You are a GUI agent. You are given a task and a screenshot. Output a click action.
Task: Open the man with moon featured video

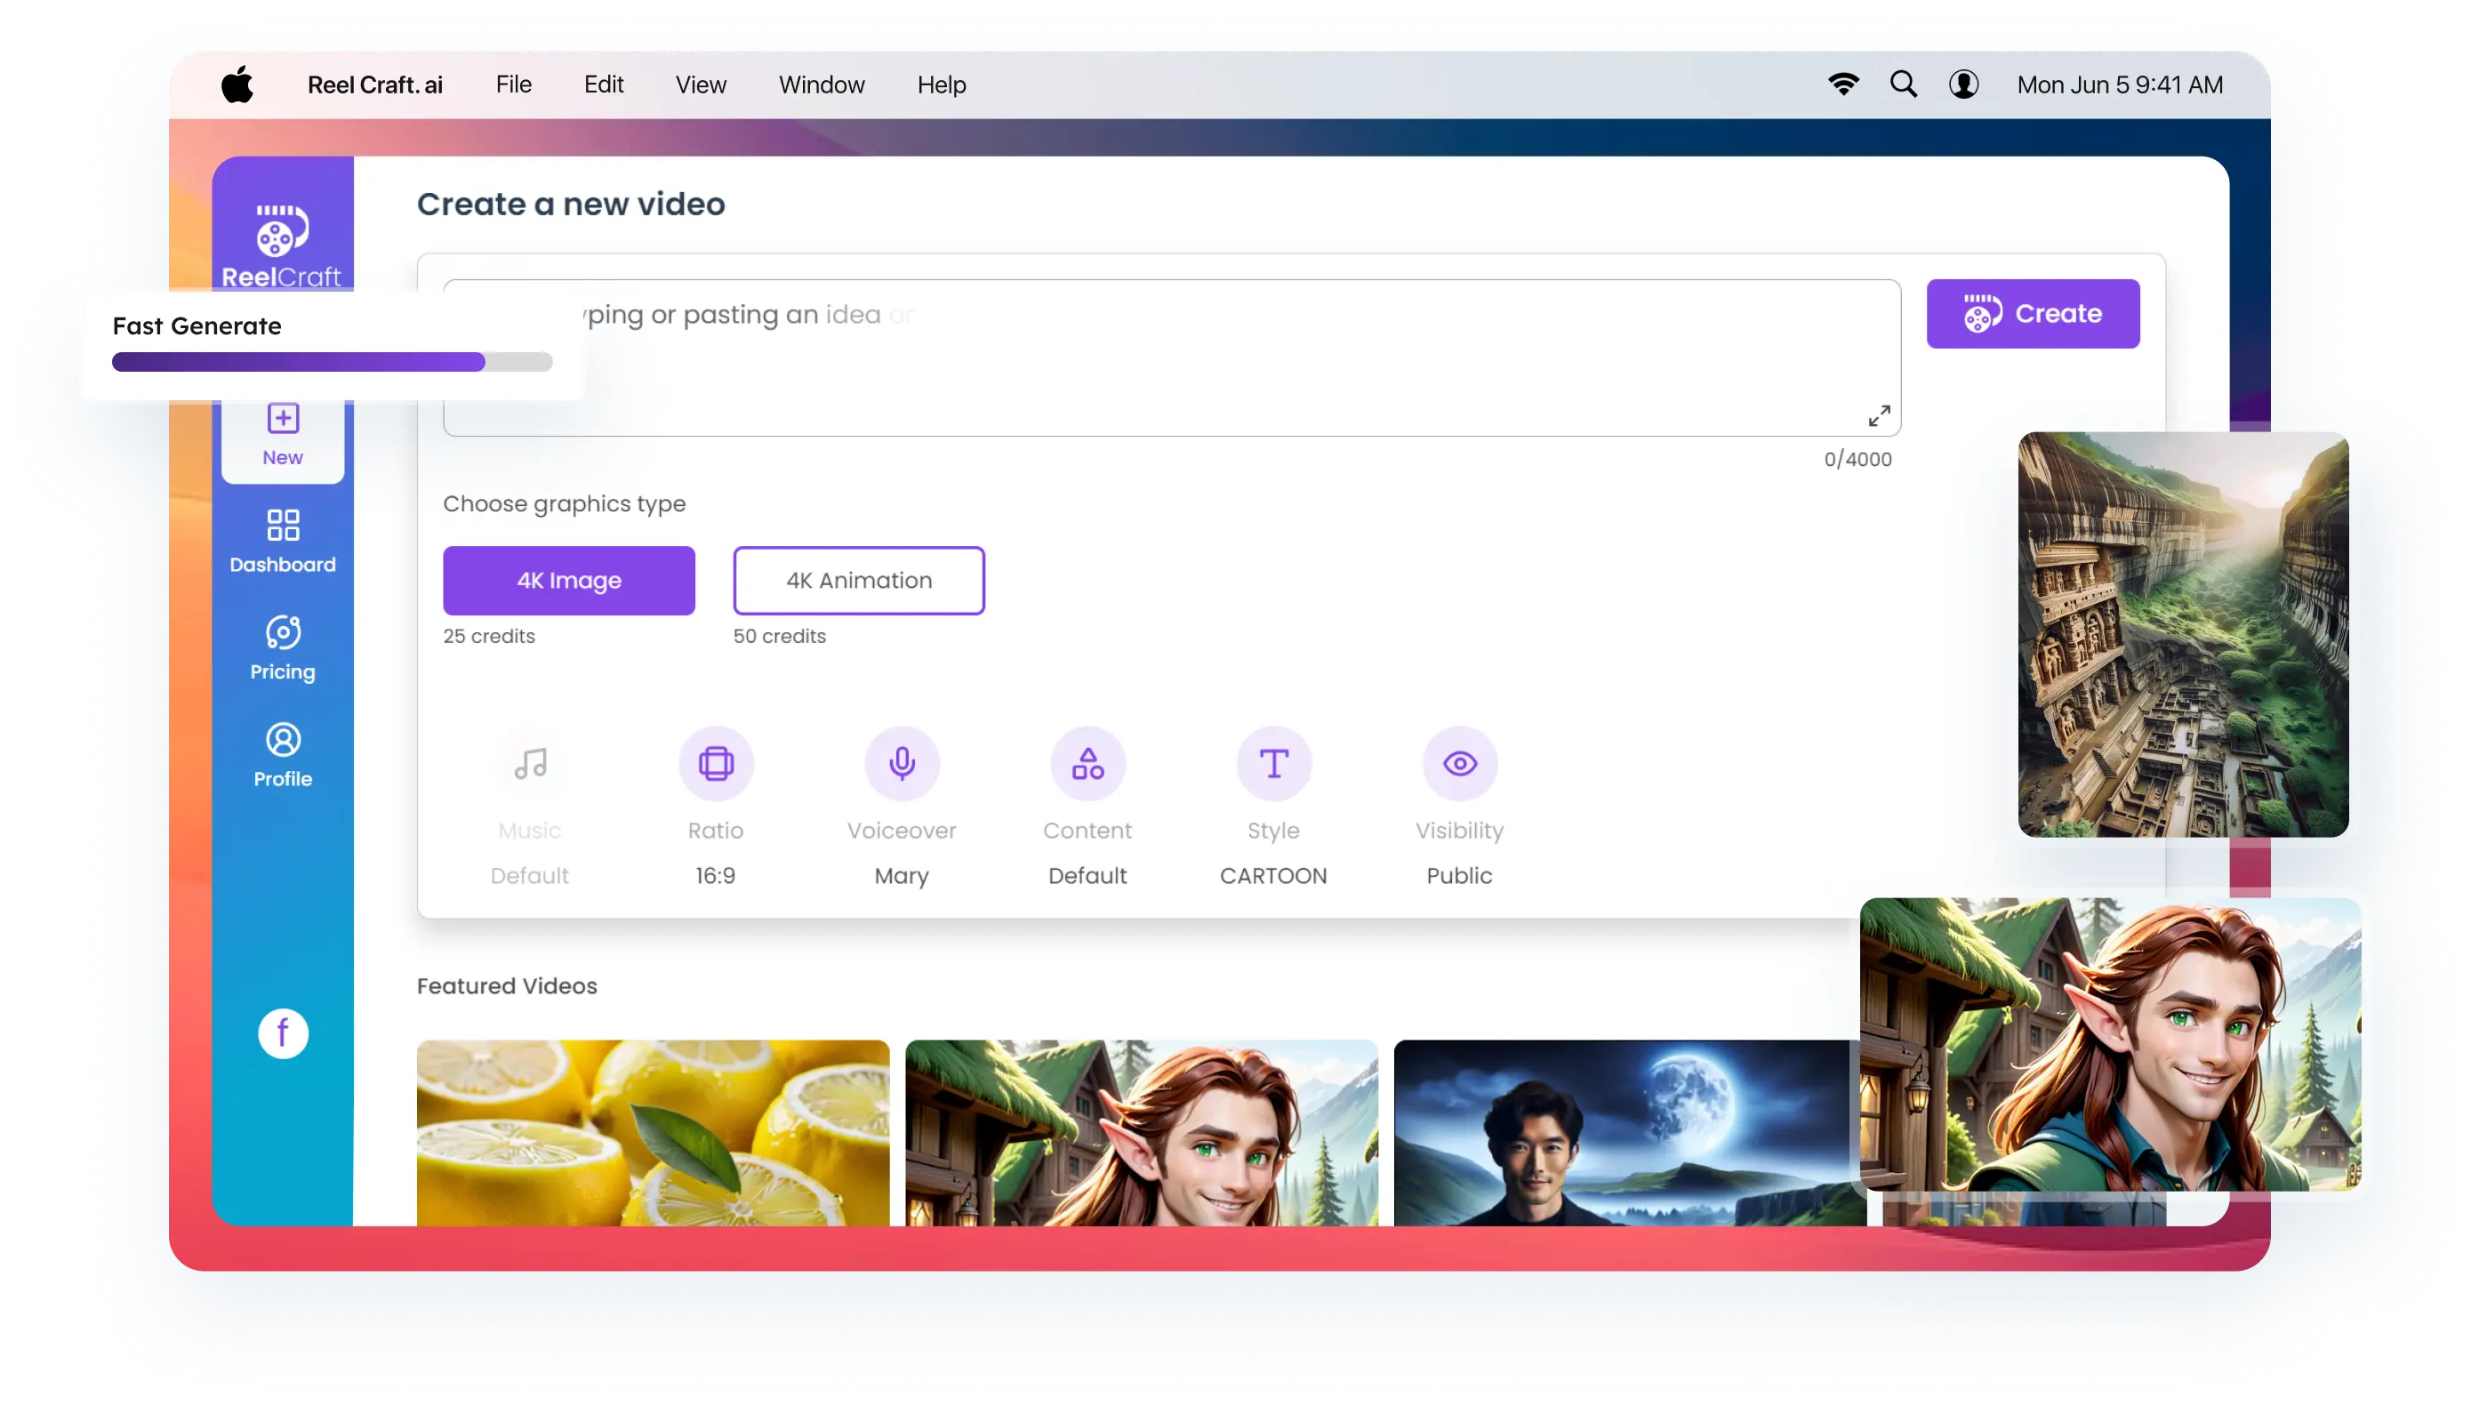point(1629,1133)
